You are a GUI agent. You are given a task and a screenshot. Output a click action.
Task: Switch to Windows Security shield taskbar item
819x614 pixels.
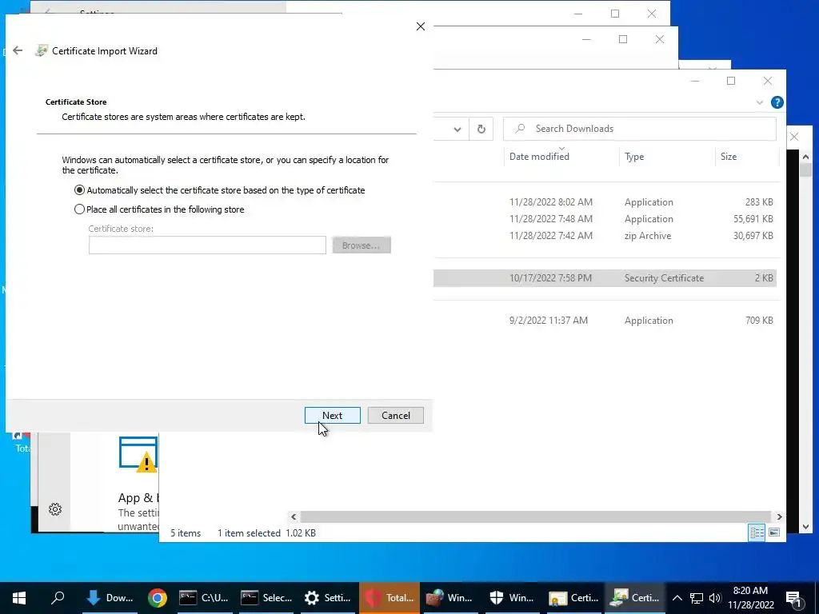click(511, 598)
